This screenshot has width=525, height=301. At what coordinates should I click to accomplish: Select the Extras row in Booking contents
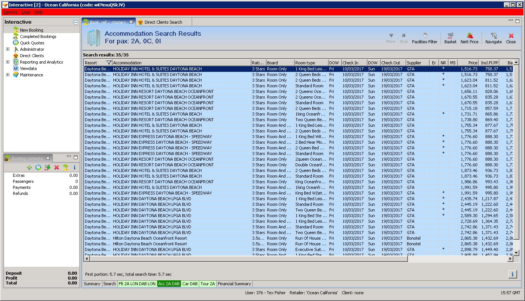[x=41, y=175]
